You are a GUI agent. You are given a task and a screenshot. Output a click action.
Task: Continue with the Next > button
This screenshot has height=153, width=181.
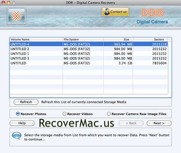tap(159, 123)
